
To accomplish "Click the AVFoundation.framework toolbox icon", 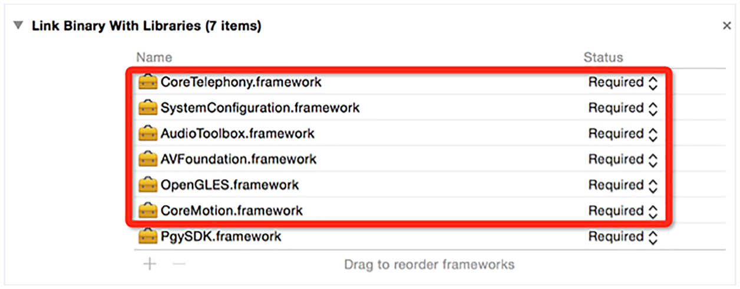I will pos(148,159).
